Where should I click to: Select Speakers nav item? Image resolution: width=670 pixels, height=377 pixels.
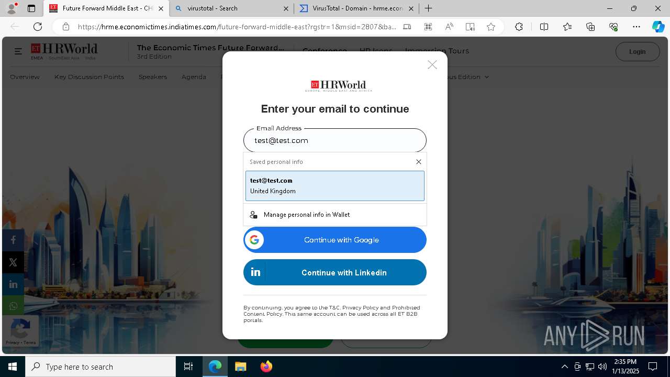pos(153,77)
